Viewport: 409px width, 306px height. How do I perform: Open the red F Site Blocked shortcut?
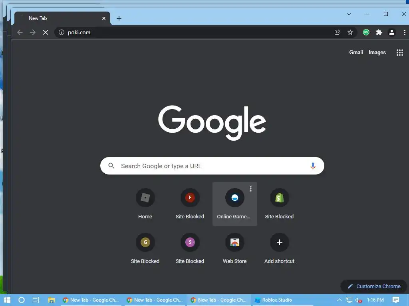(x=190, y=204)
